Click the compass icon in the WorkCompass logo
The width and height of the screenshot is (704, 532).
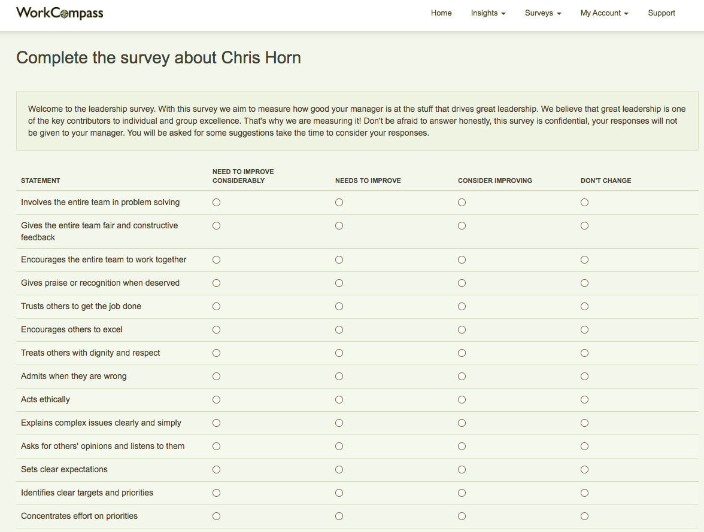(x=63, y=13)
